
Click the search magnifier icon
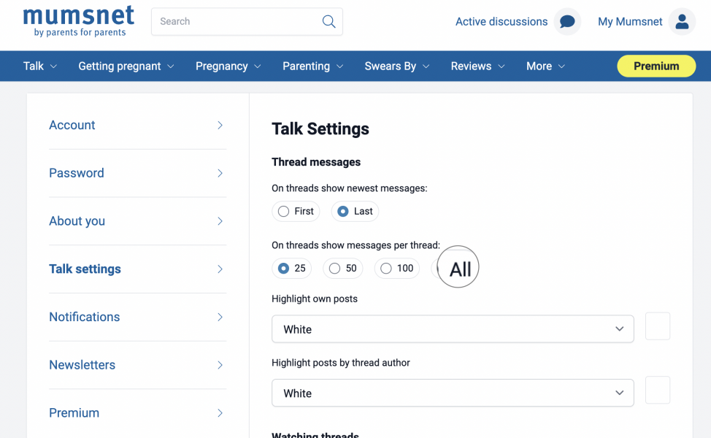tap(328, 21)
